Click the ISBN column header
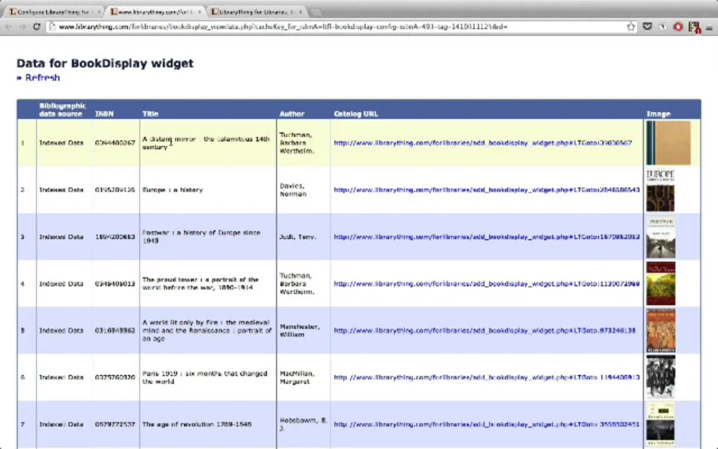This screenshot has height=449, width=718. [x=105, y=114]
